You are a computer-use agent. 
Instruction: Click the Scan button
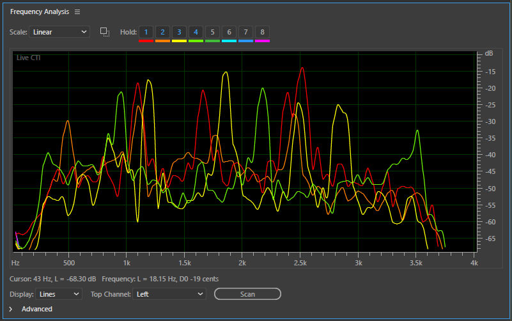coord(247,294)
